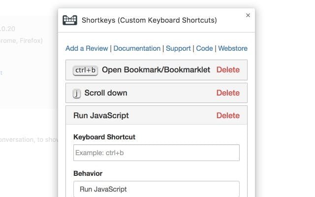Go to the Code link
This screenshot has width=315, height=197.
pos(204,48)
